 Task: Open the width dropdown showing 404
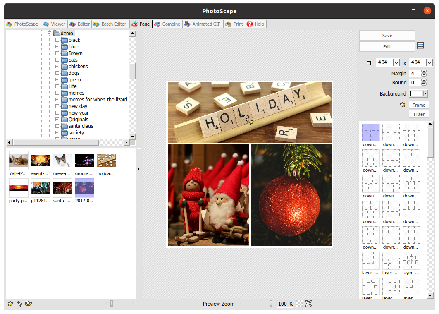click(x=396, y=62)
